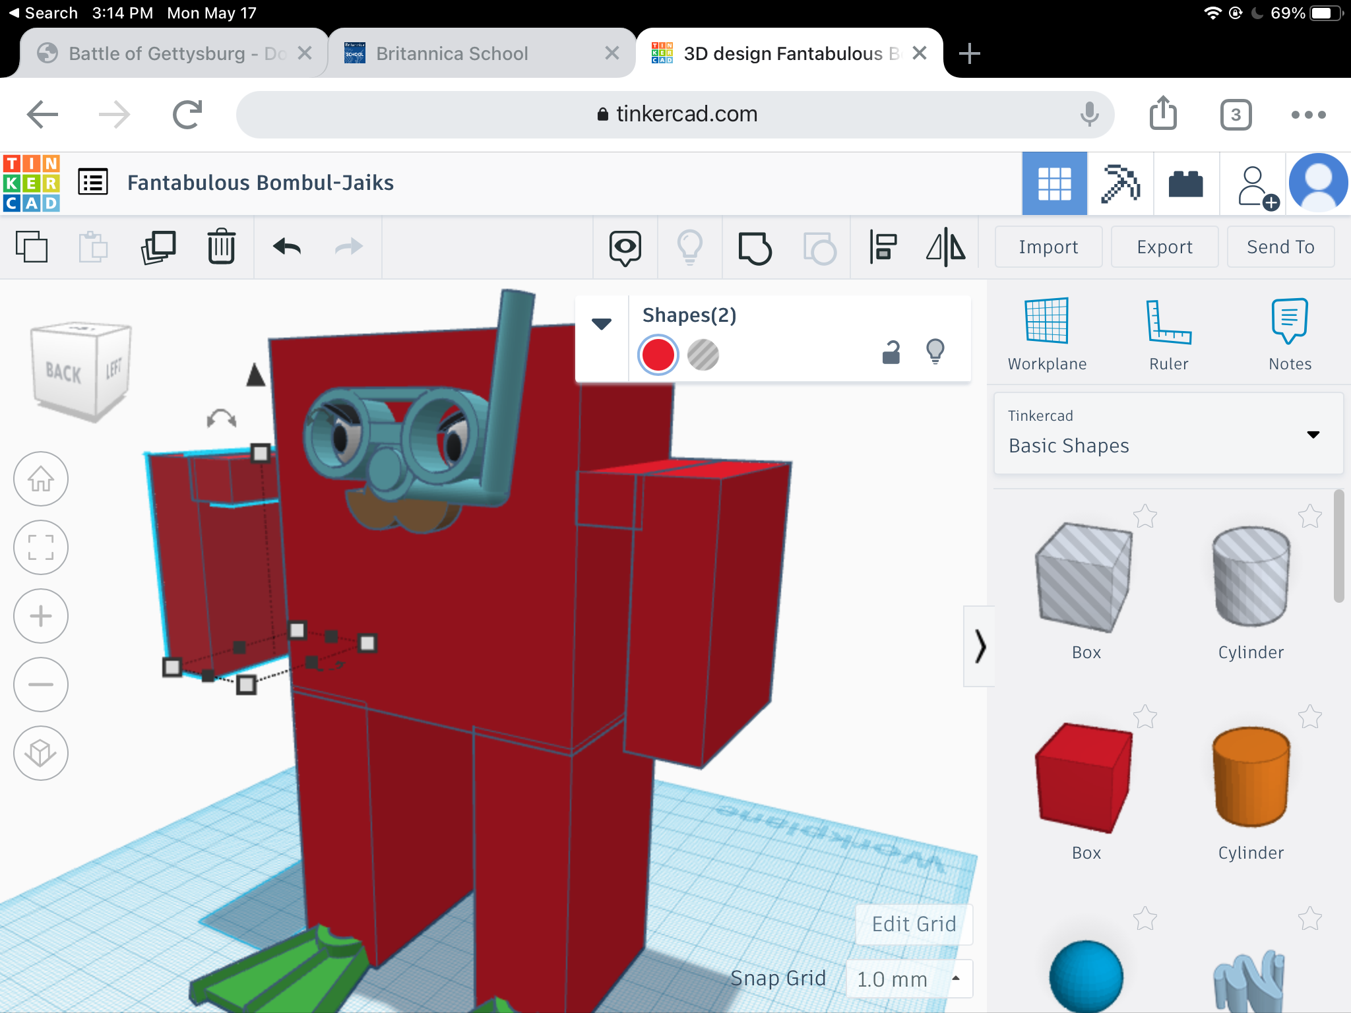Undo the last action

click(287, 247)
